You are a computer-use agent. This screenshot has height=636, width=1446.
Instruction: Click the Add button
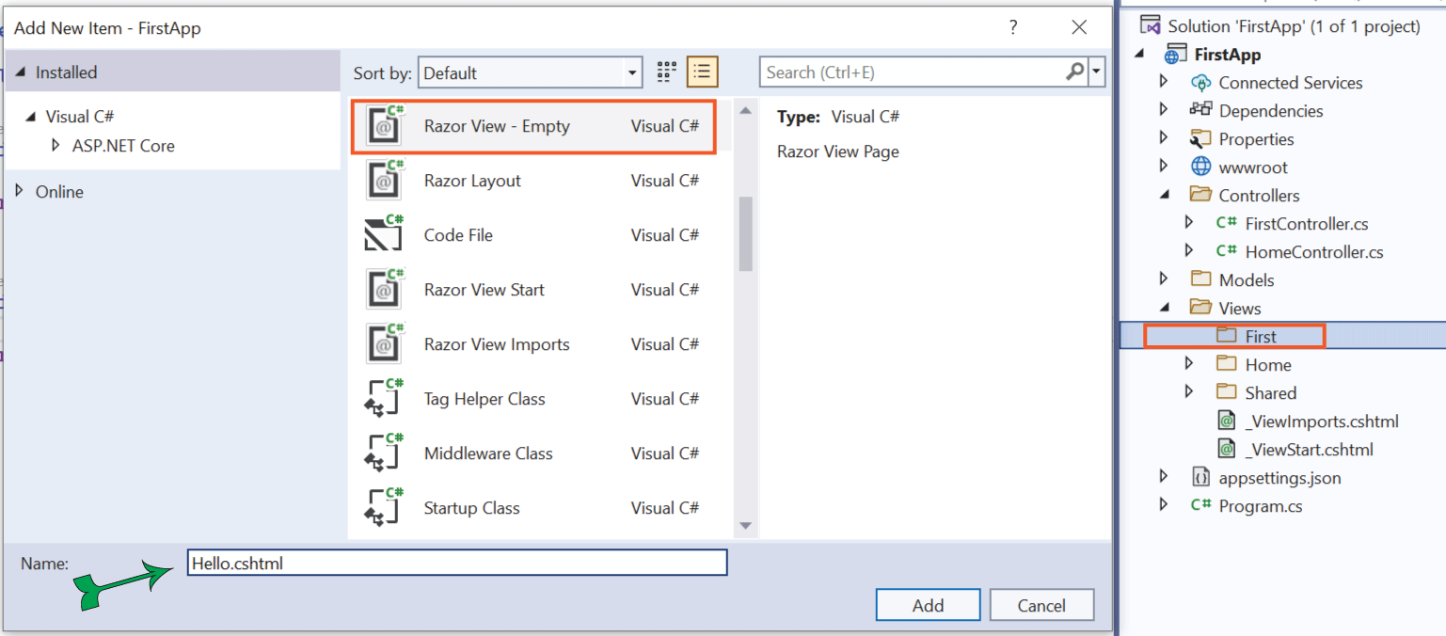tap(928, 605)
